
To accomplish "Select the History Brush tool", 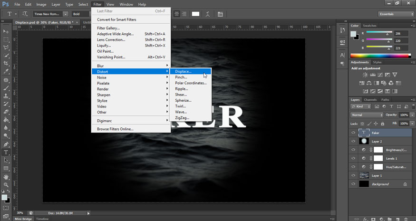I will pyautogui.click(x=6, y=104).
